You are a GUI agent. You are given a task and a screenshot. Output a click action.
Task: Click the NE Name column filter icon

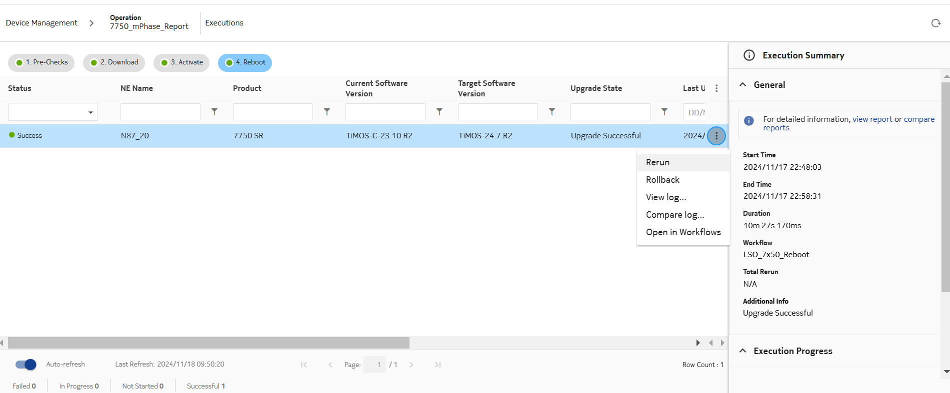[214, 112]
